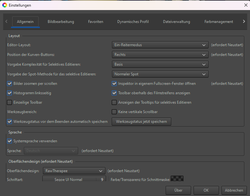
Task: Click 'Werkzeugstatus jetzt speichern' button
Action: (x=141, y=121)
